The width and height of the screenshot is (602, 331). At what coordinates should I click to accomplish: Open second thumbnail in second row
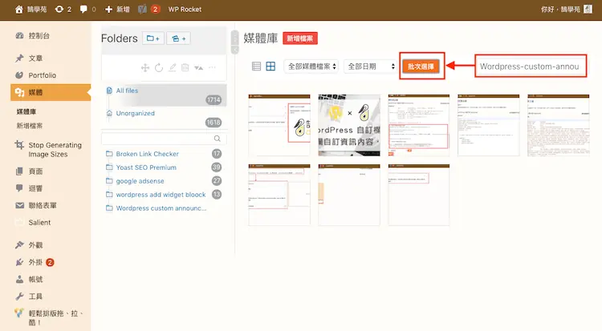coord(349,195)
